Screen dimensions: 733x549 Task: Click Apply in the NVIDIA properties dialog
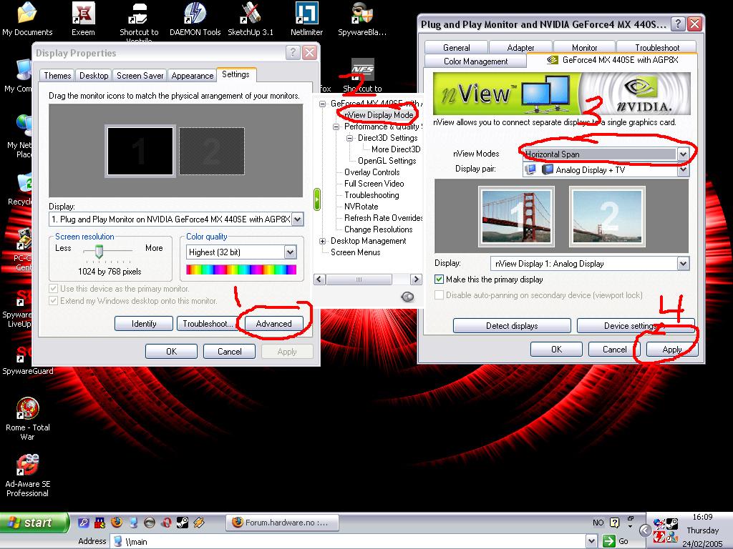(671, 349)
